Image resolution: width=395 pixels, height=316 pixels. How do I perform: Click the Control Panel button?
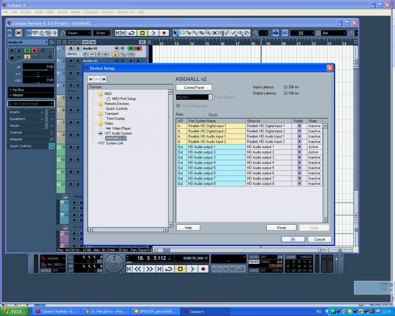pos(194,87)
